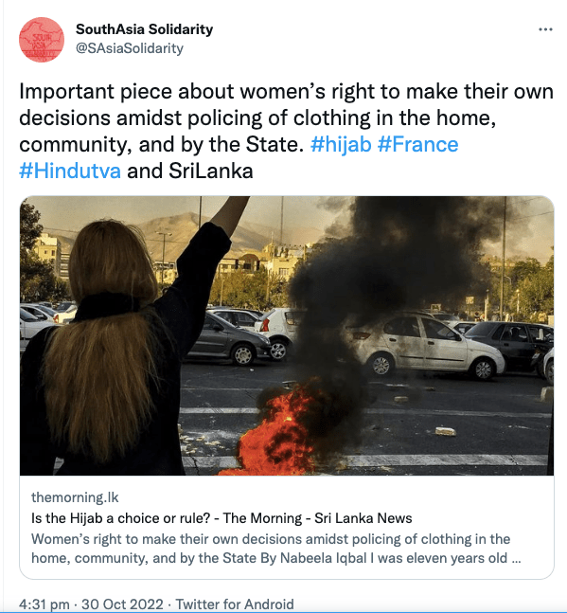Follow the #hijab hashtag
The width and height of the screenshot is (567, 613).
341,144
